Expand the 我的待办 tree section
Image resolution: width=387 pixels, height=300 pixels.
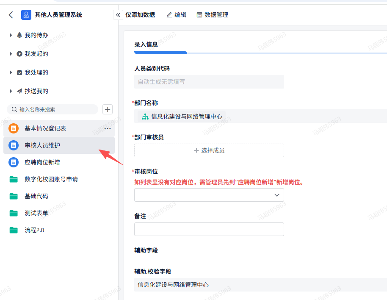(10, 35)
